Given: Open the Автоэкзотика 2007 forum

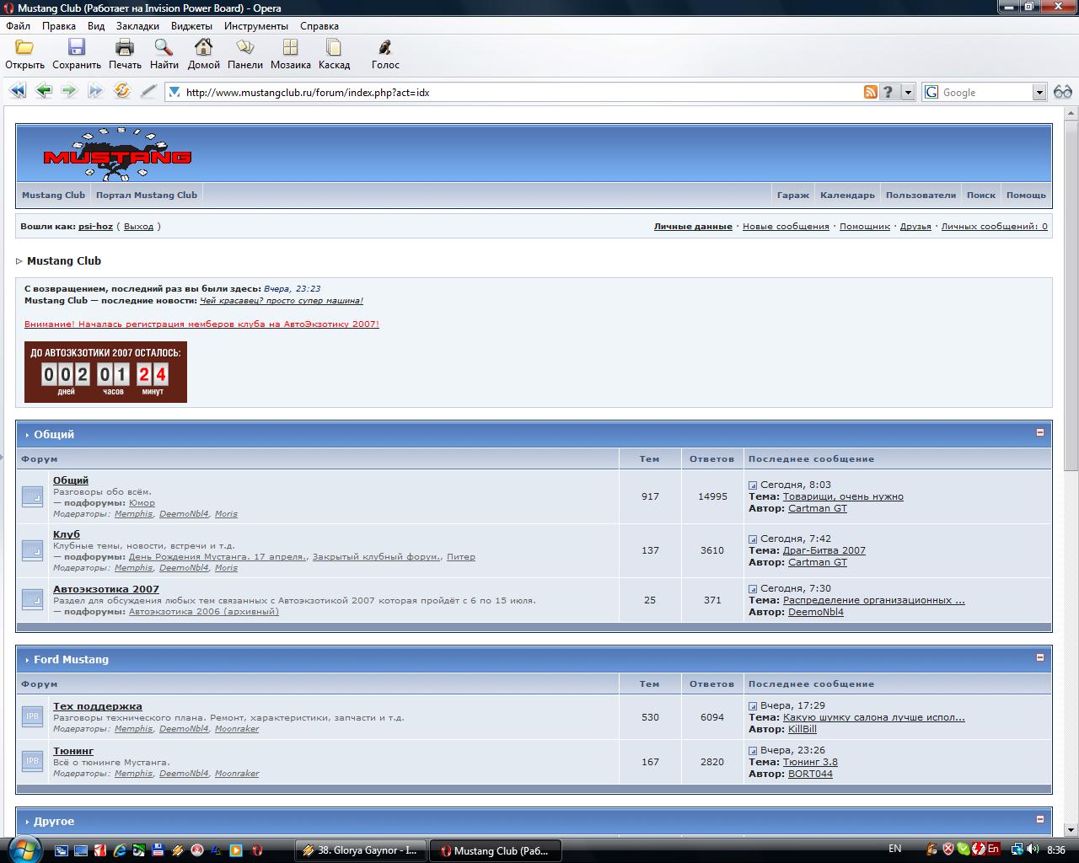Looking at the screenshot, I should (x=106, y=589).
